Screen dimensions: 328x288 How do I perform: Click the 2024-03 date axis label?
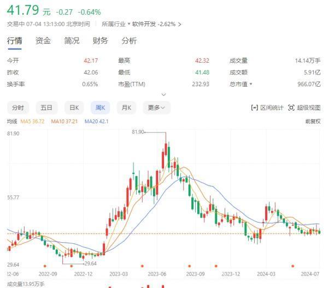tap(266, 274)
